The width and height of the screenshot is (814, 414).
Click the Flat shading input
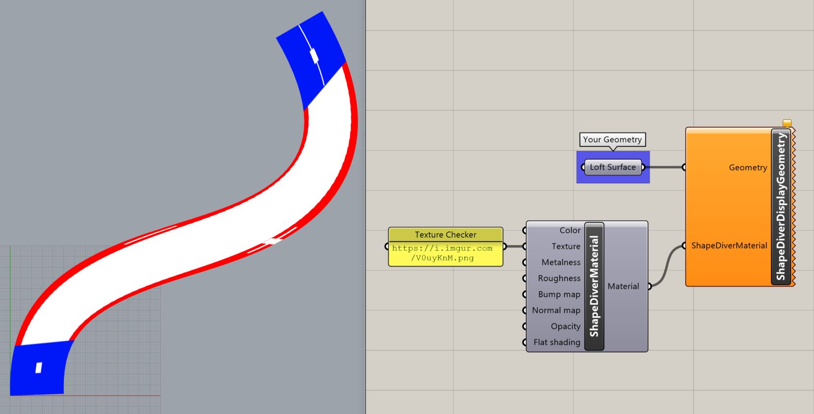click(557, 342)
